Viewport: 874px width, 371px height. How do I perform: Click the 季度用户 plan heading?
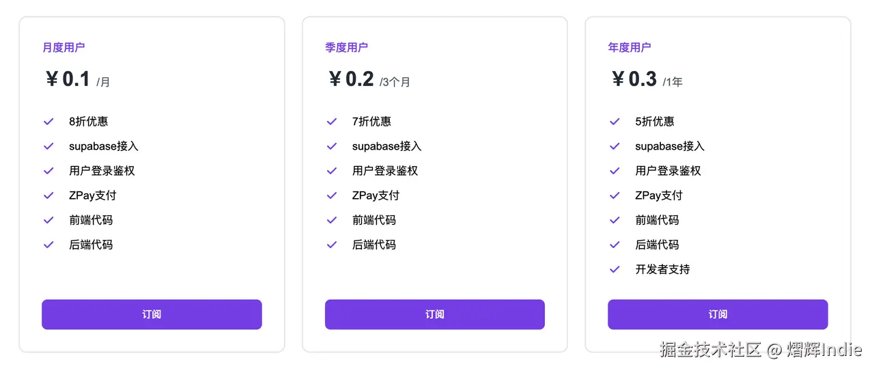[x=346, y=47]
